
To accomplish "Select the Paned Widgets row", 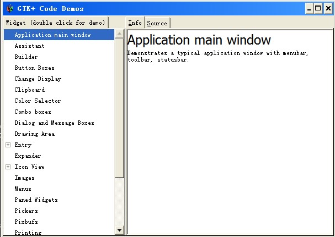I will click(59, 200).
